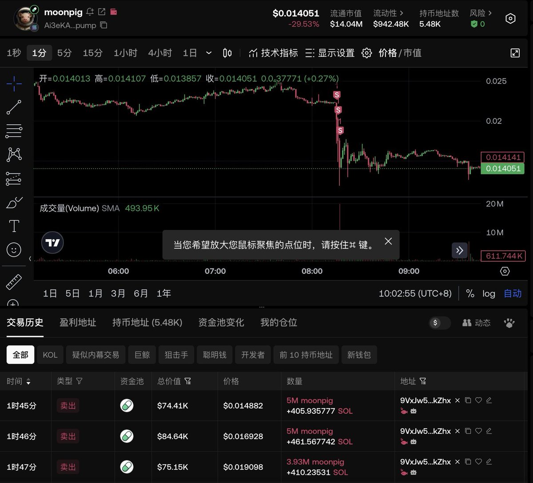Image resolution: width=533 pixels, height=483 pixels.
Task: Toggle 自动 auto scale
Action: pos(513,293)
